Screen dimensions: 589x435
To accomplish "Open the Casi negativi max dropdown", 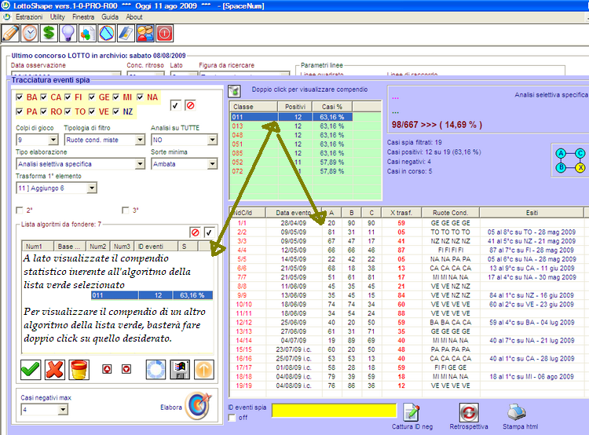I will [63, 409].
